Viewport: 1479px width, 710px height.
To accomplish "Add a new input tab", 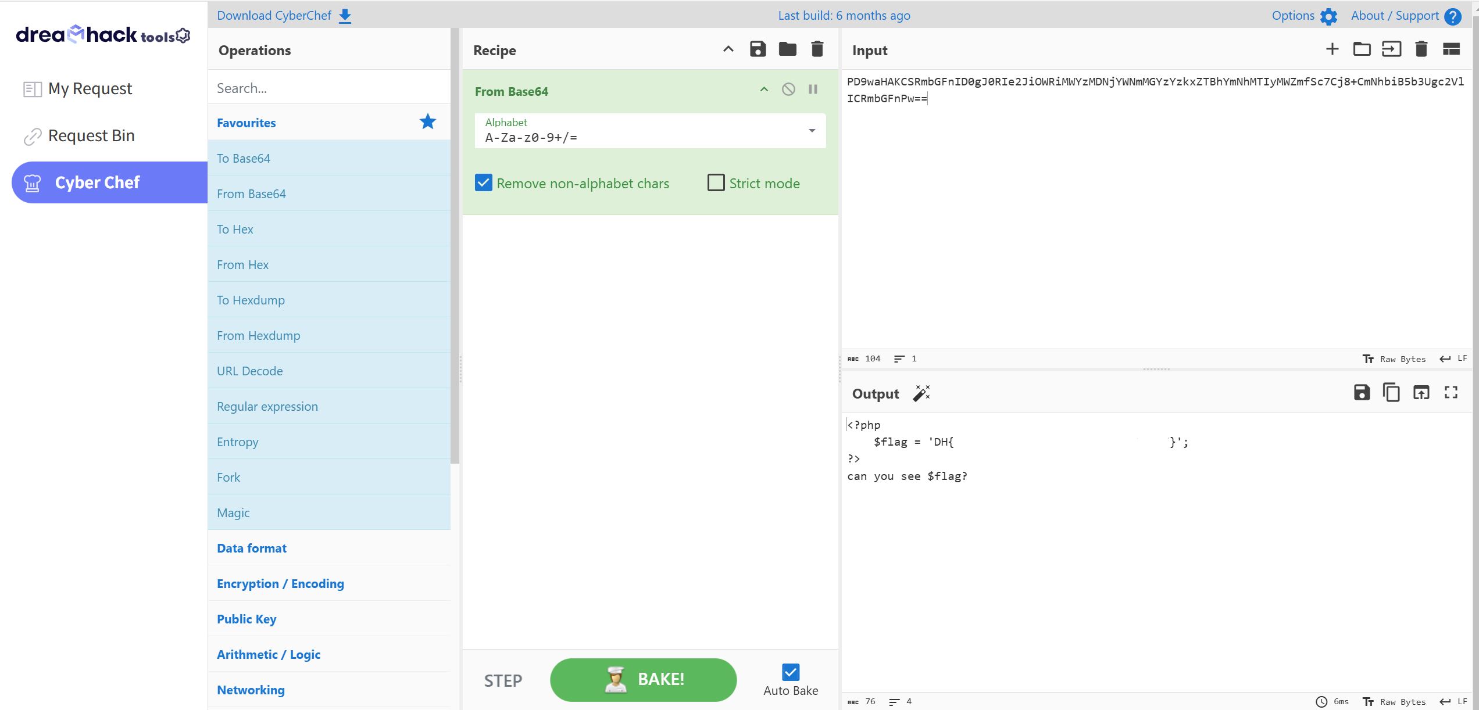I will pyautogui.click(x=1332, y=49).
